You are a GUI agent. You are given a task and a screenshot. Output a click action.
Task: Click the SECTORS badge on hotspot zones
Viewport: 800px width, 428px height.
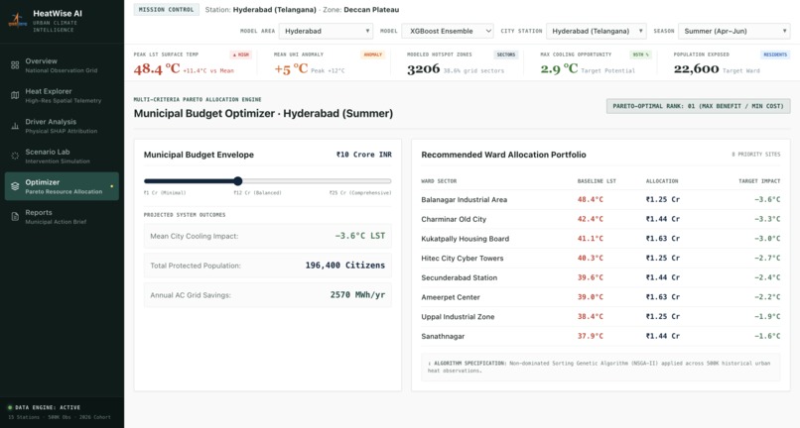pos(506,54)
